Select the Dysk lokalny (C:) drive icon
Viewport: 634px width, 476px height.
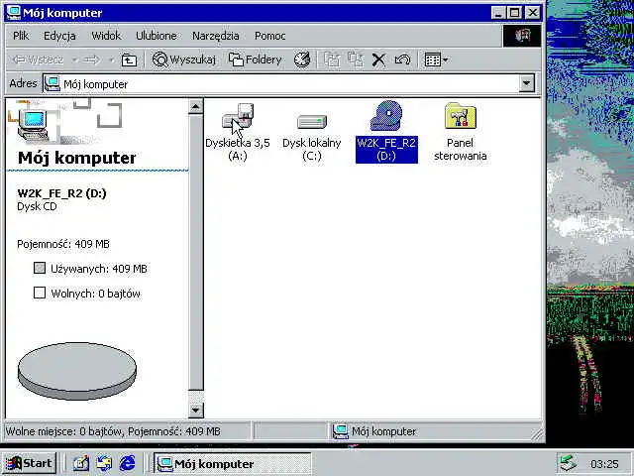[x=311, y=121]
